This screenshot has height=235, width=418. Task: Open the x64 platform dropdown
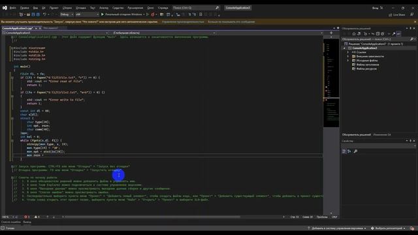(x=87, y=14)
